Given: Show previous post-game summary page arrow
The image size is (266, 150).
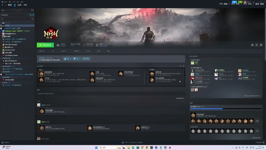Looking at the screenshot, I should [178, 66].
